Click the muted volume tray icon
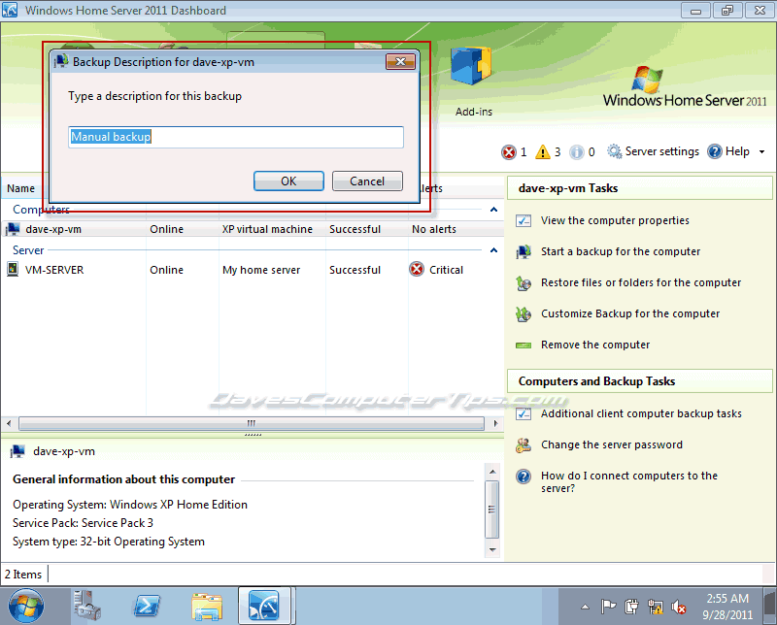Screen dimensions: 777x625 pyautogui.click(x=678, y=607)
